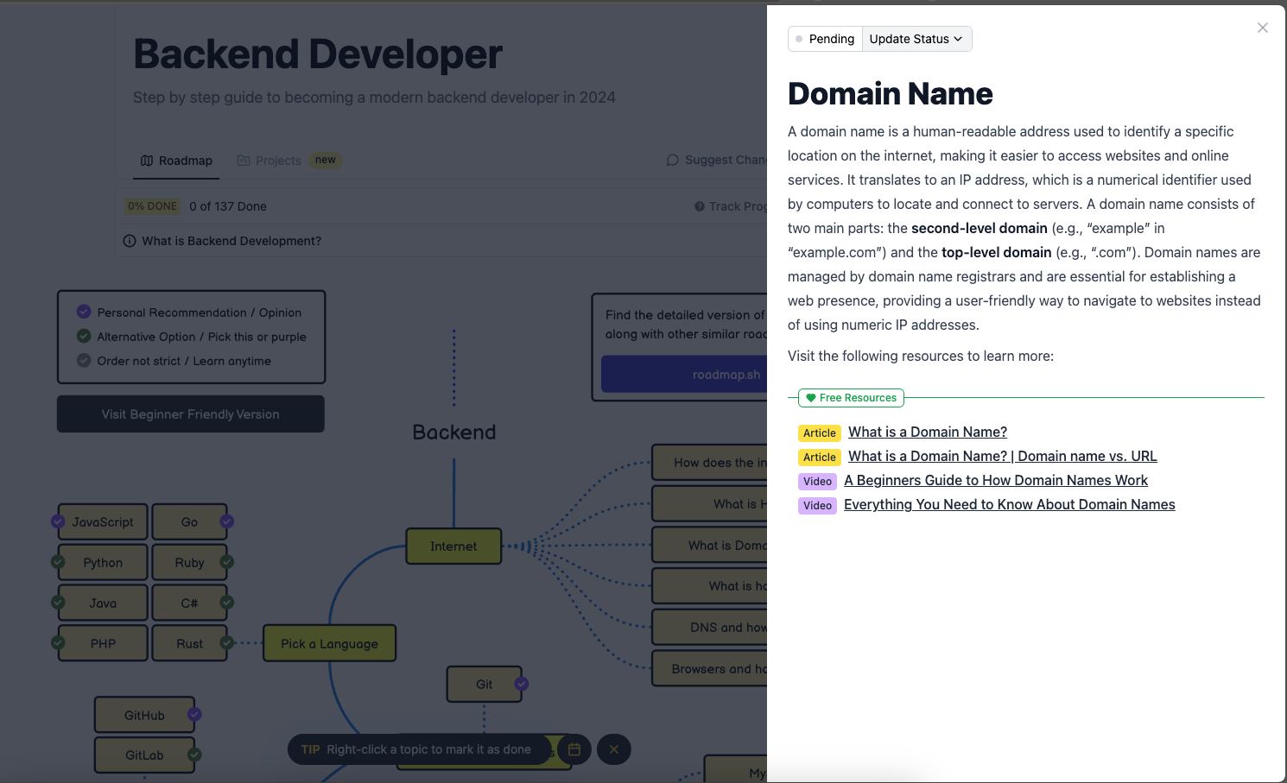Open the Update Status dropdown
Viewport: 1287px width, 783px height.
click(x=916, y=39)
